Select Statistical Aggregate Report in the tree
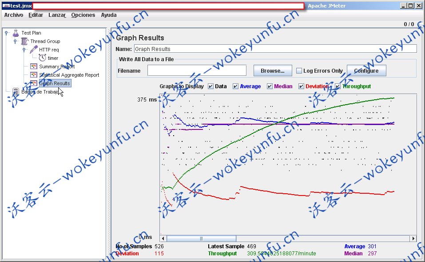 69,75
